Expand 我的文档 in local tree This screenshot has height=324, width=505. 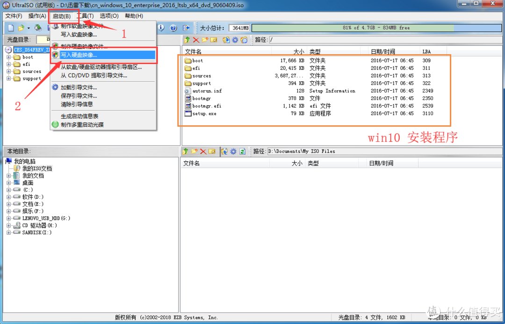point(9,176)
